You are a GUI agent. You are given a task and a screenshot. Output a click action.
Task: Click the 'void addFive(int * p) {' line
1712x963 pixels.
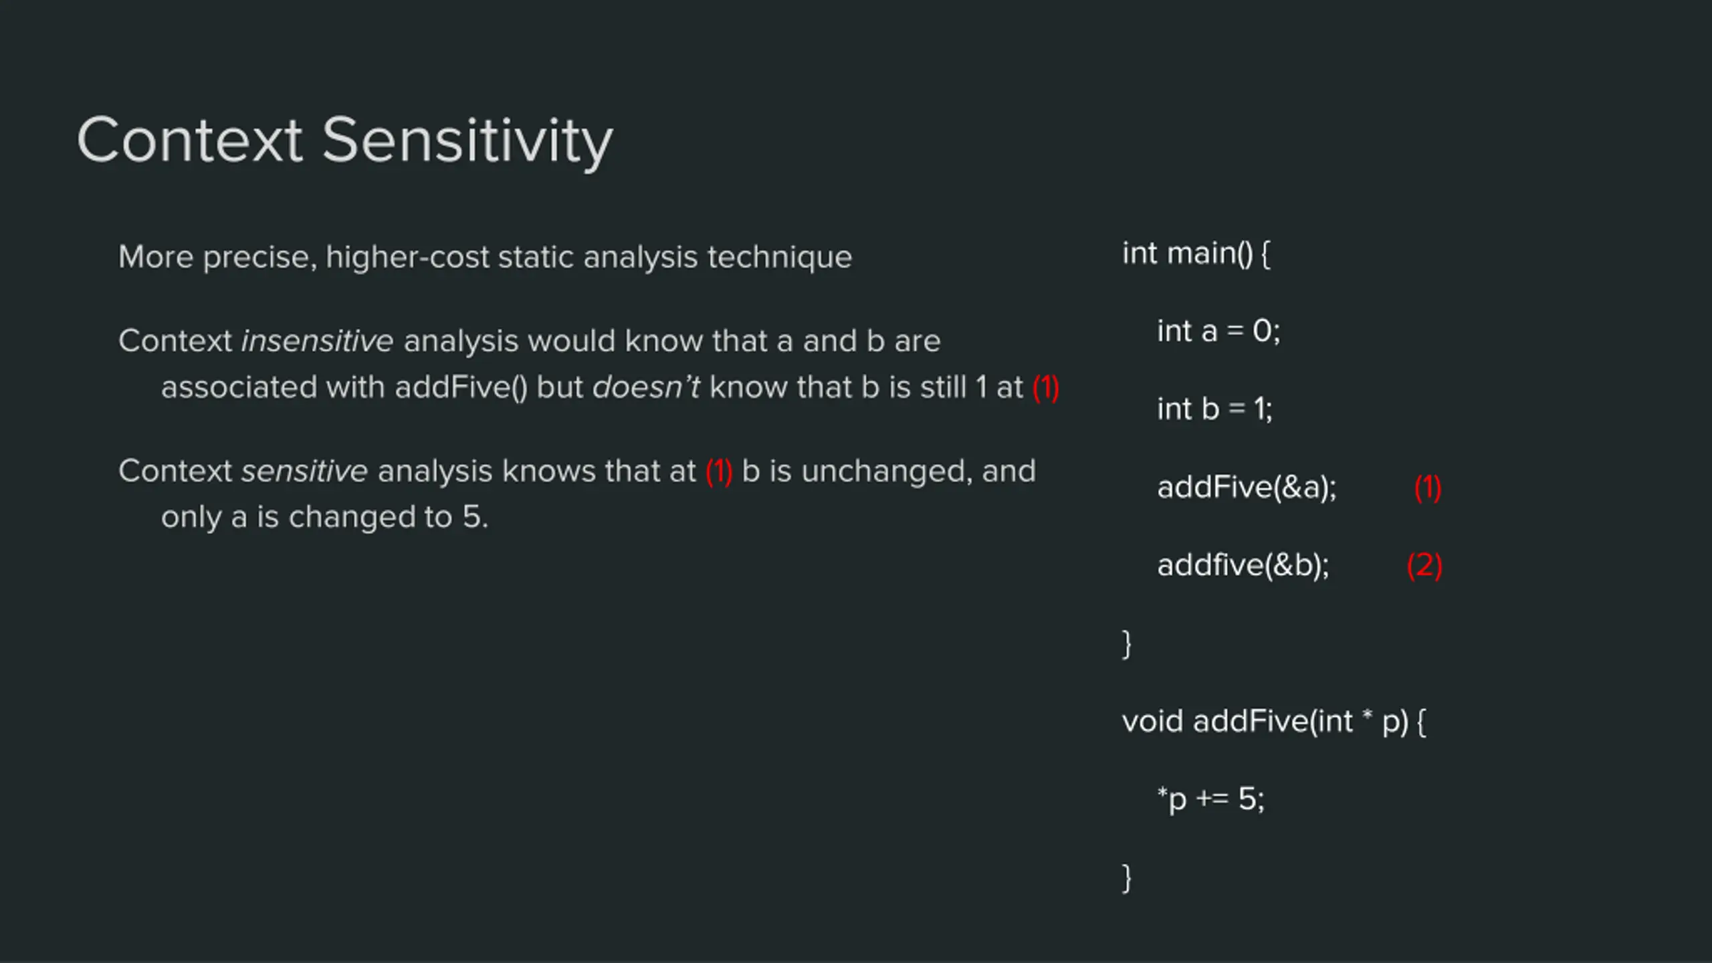point(1274,722)
